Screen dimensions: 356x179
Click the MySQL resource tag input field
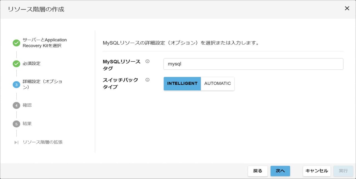coord(253,64)
